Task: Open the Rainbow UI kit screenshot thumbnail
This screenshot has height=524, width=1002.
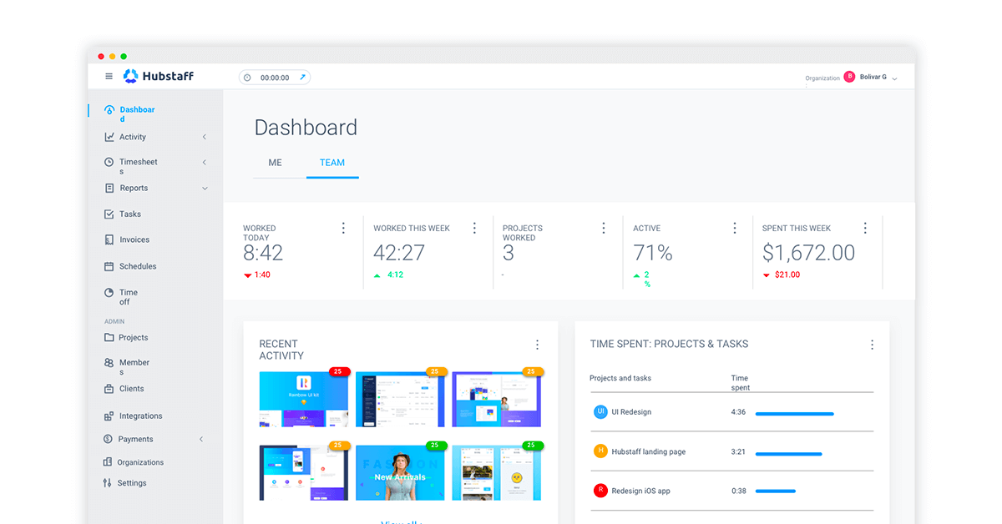Action: [x=303, y=399]
